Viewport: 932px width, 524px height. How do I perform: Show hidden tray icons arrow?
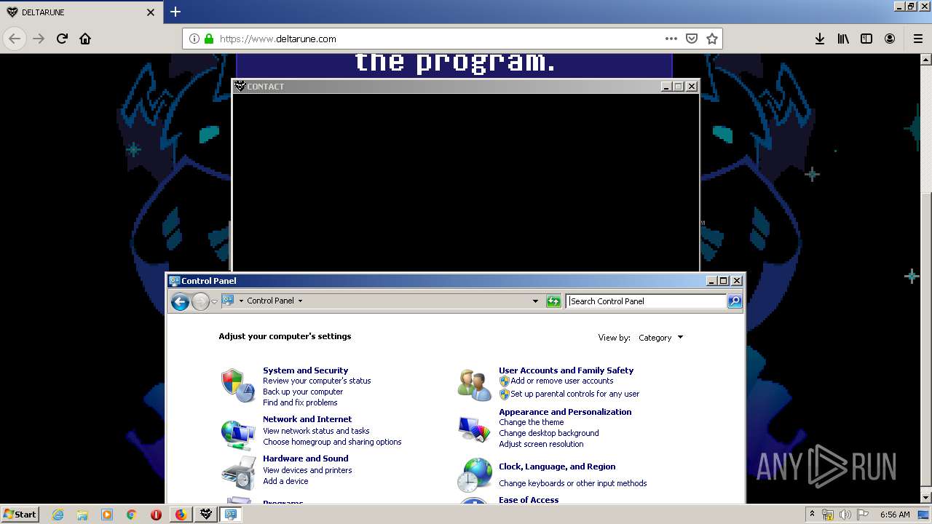click(x=812, y=514)
